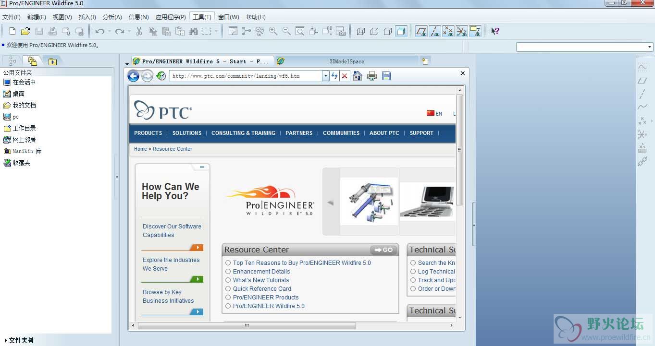Toggle datum axes display
The height and width of the screenshot is (346, 655).
click(435, 31)
